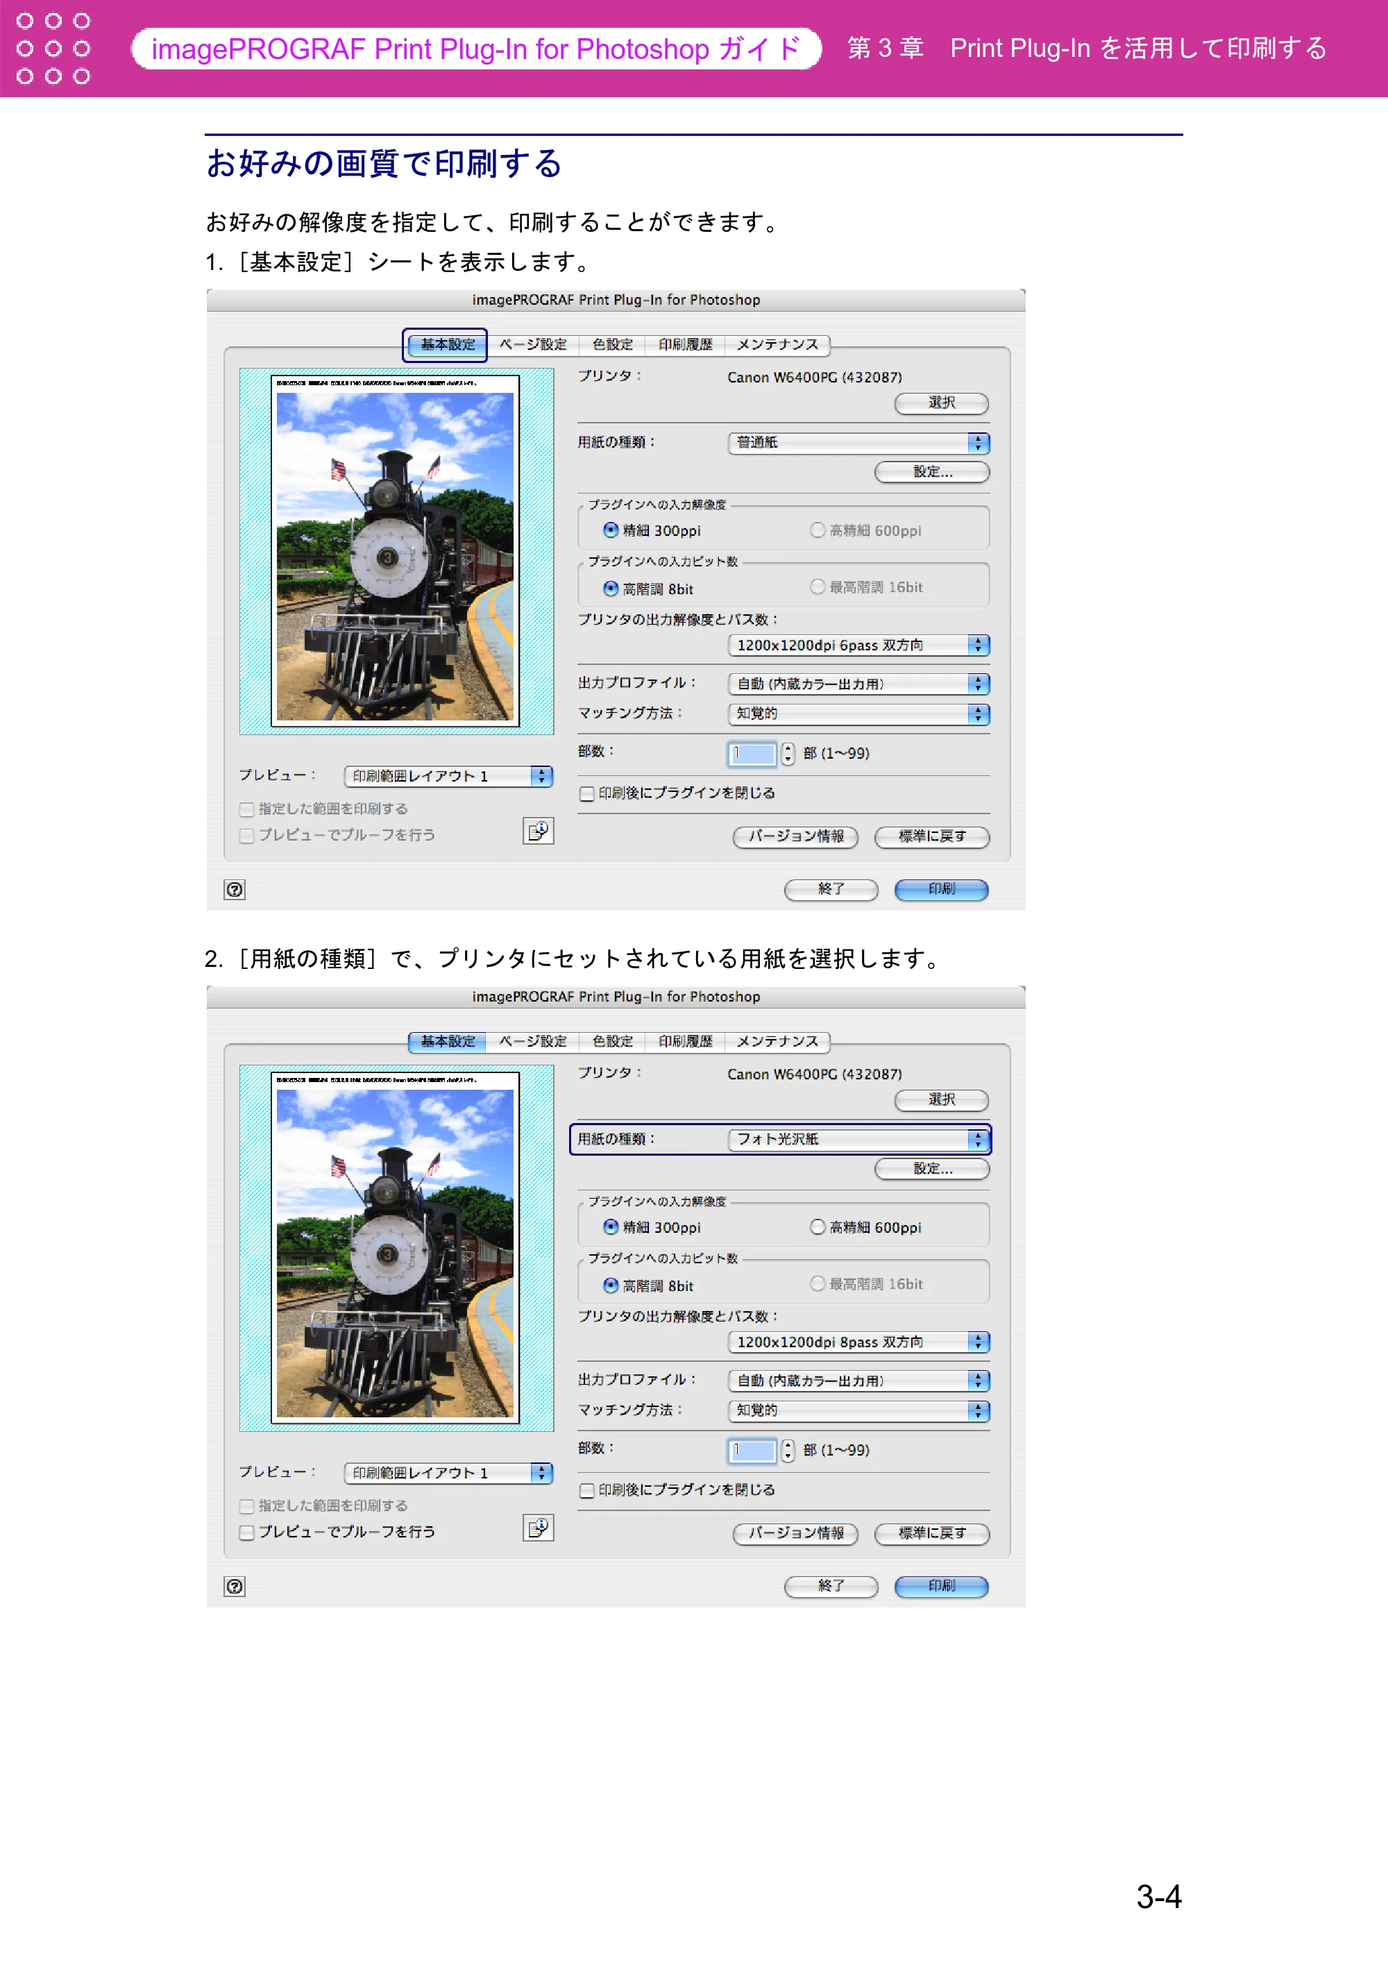Click 終了 button in second dialog
The image size is (1388, 1965).
[831, 1586]
